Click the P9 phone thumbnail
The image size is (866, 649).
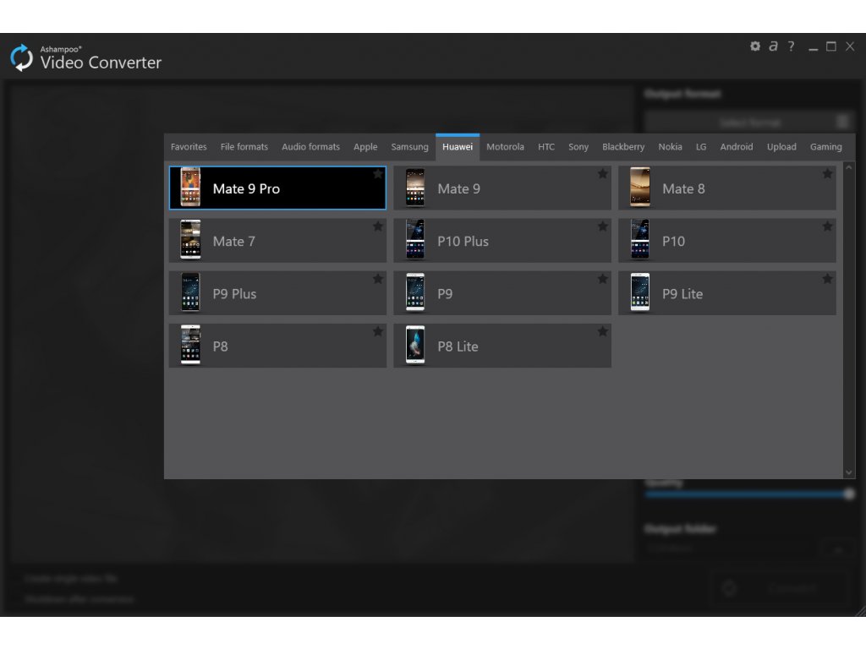pos(415,292)
